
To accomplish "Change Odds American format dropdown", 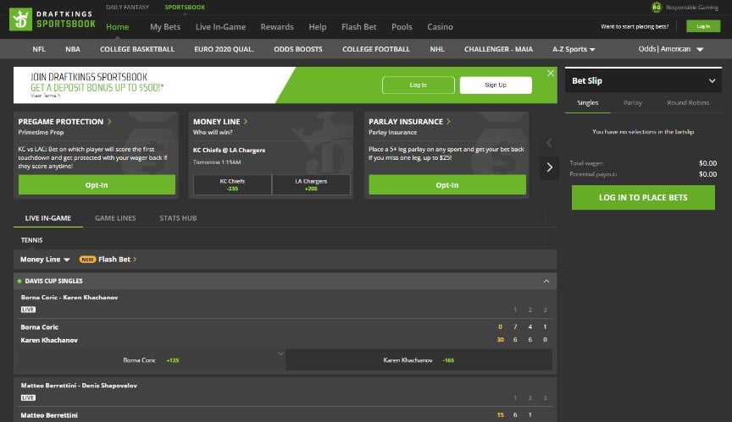I will tap(671, 49).
